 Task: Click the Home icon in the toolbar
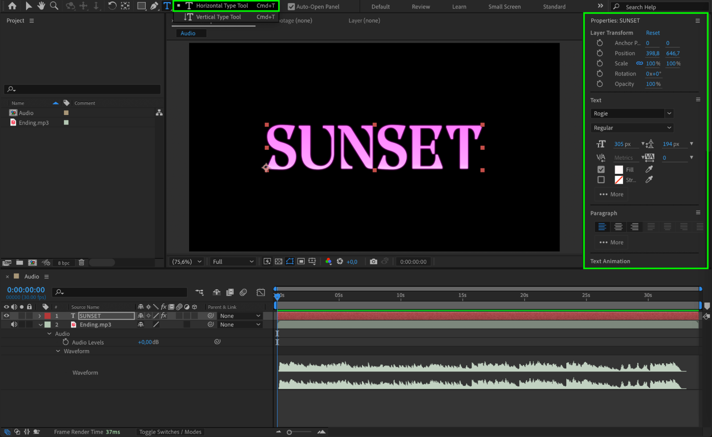pos(12,6)
